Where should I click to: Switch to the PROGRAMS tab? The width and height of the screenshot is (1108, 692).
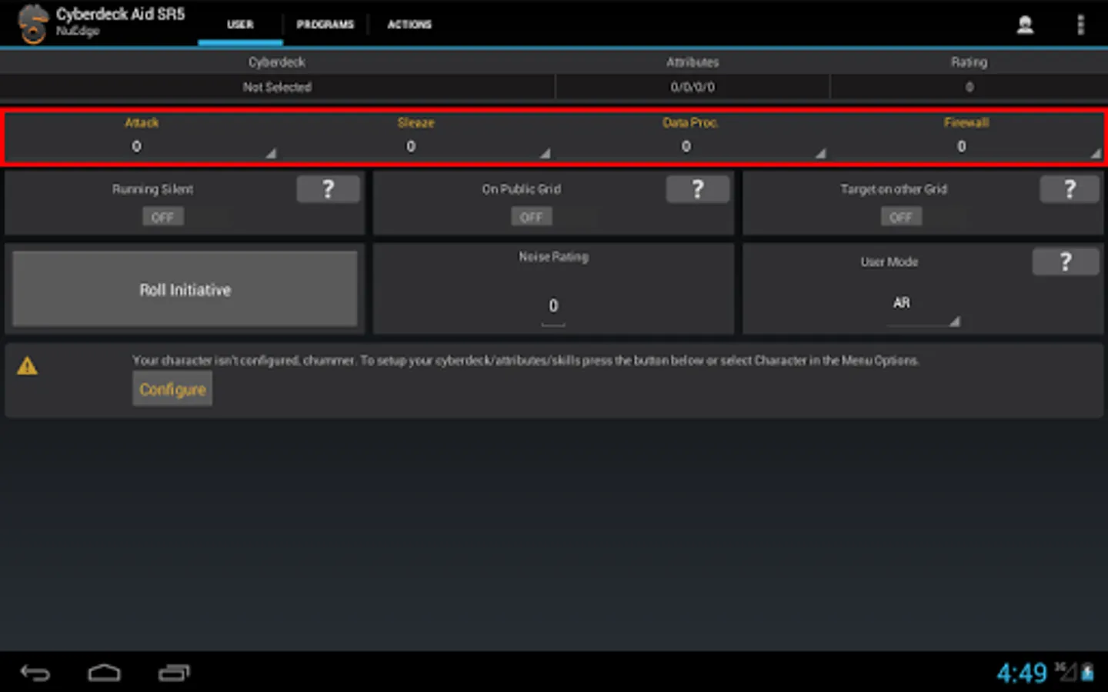click(325, 25)
